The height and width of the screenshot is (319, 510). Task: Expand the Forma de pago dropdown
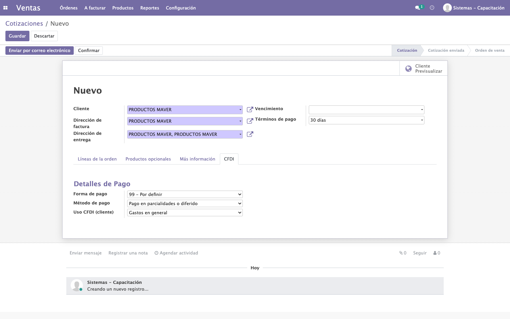click(x=185, y=194)
